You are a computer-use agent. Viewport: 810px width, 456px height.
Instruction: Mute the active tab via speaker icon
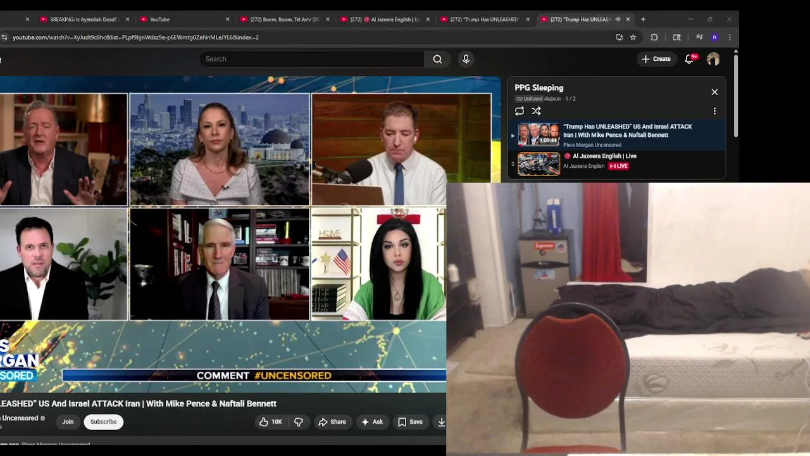click(618, 19)
